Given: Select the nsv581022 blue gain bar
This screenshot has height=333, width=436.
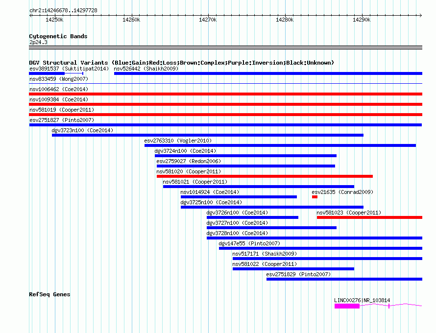Looking at the screenshot, I should (293, 269).
